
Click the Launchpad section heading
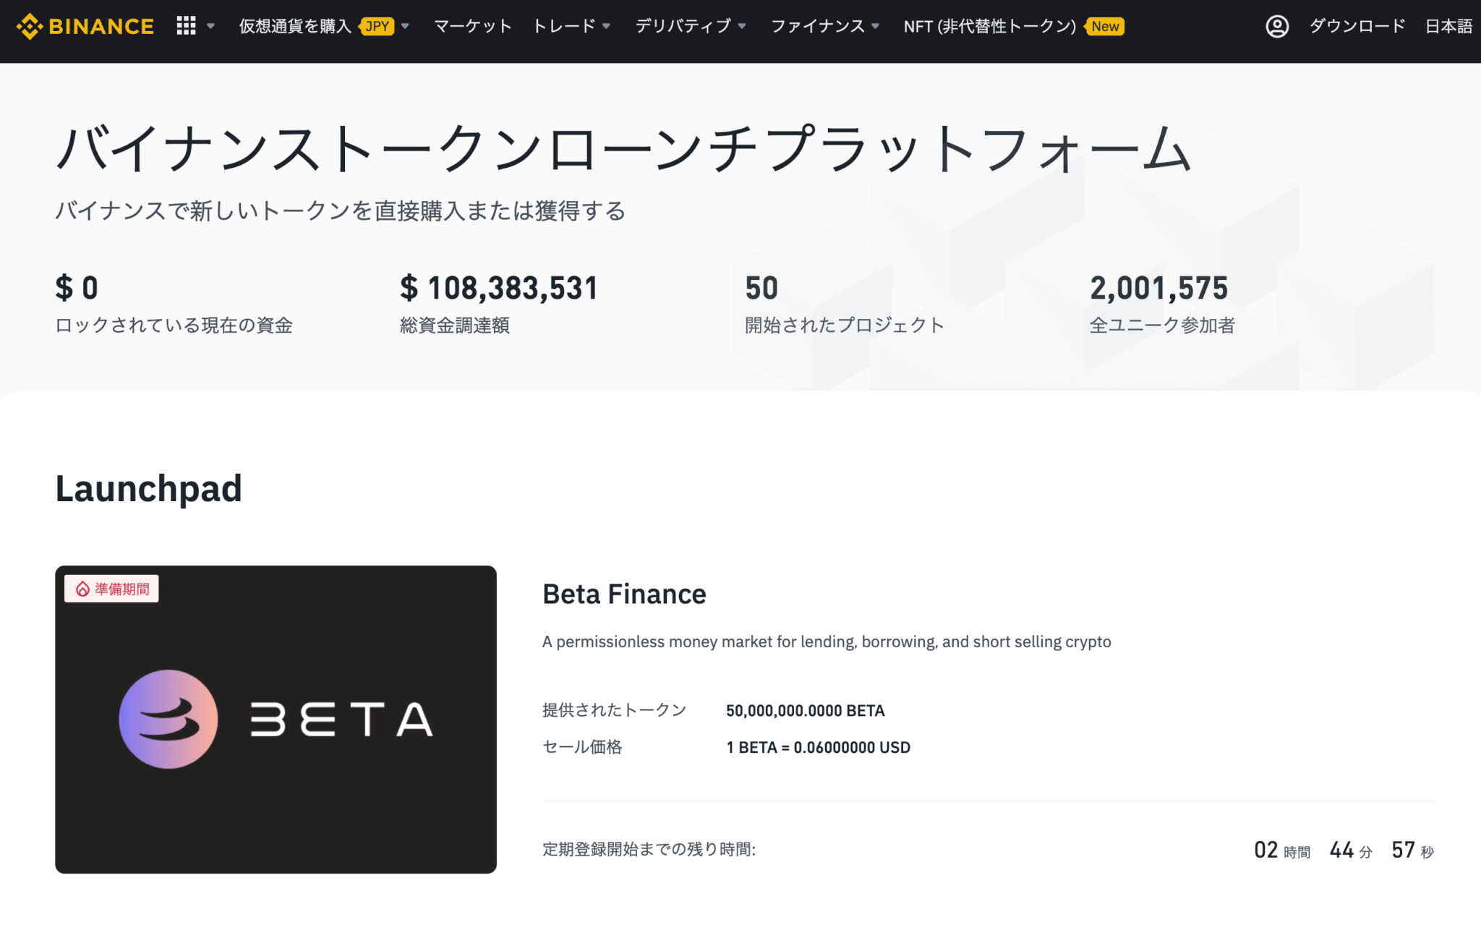click(x=148, y=489)
